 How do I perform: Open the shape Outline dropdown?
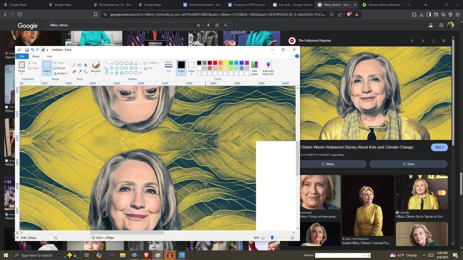(152, 63)
